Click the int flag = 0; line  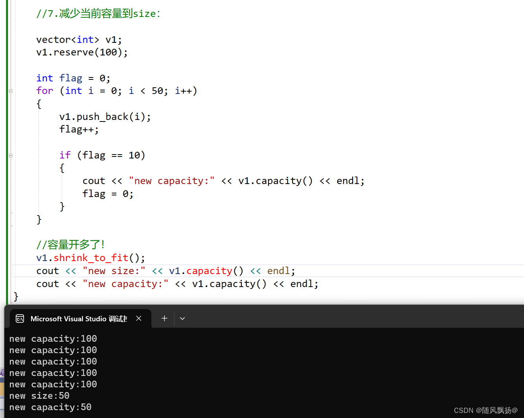[73, 78]
